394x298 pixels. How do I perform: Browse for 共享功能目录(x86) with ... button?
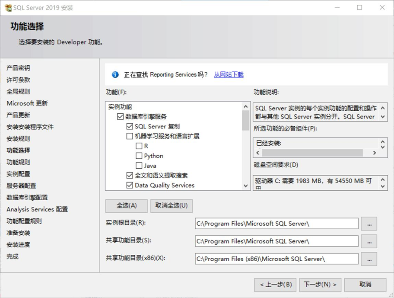coord(369,259)
